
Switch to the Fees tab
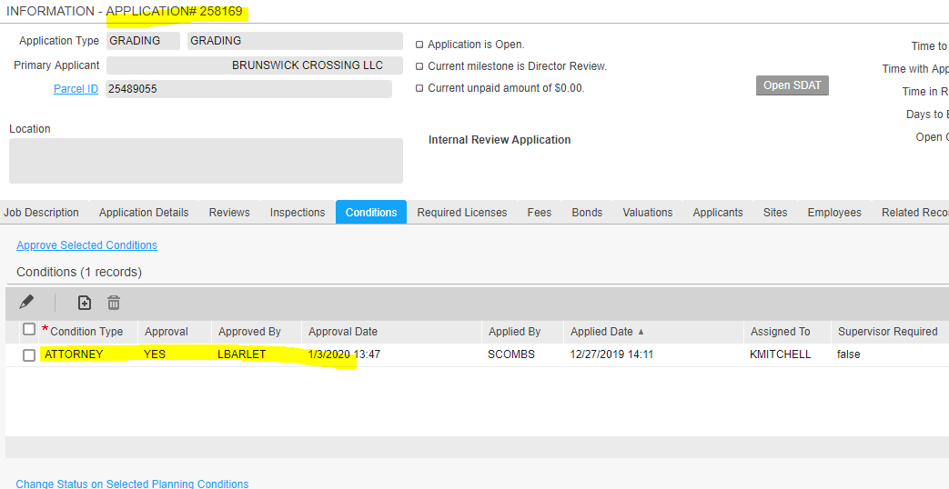tap(540, 213)
